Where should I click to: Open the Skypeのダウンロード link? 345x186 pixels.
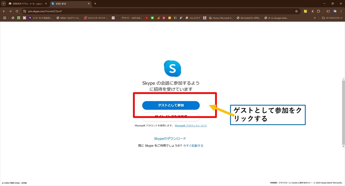pyautogui.click(x=170, y=138)
